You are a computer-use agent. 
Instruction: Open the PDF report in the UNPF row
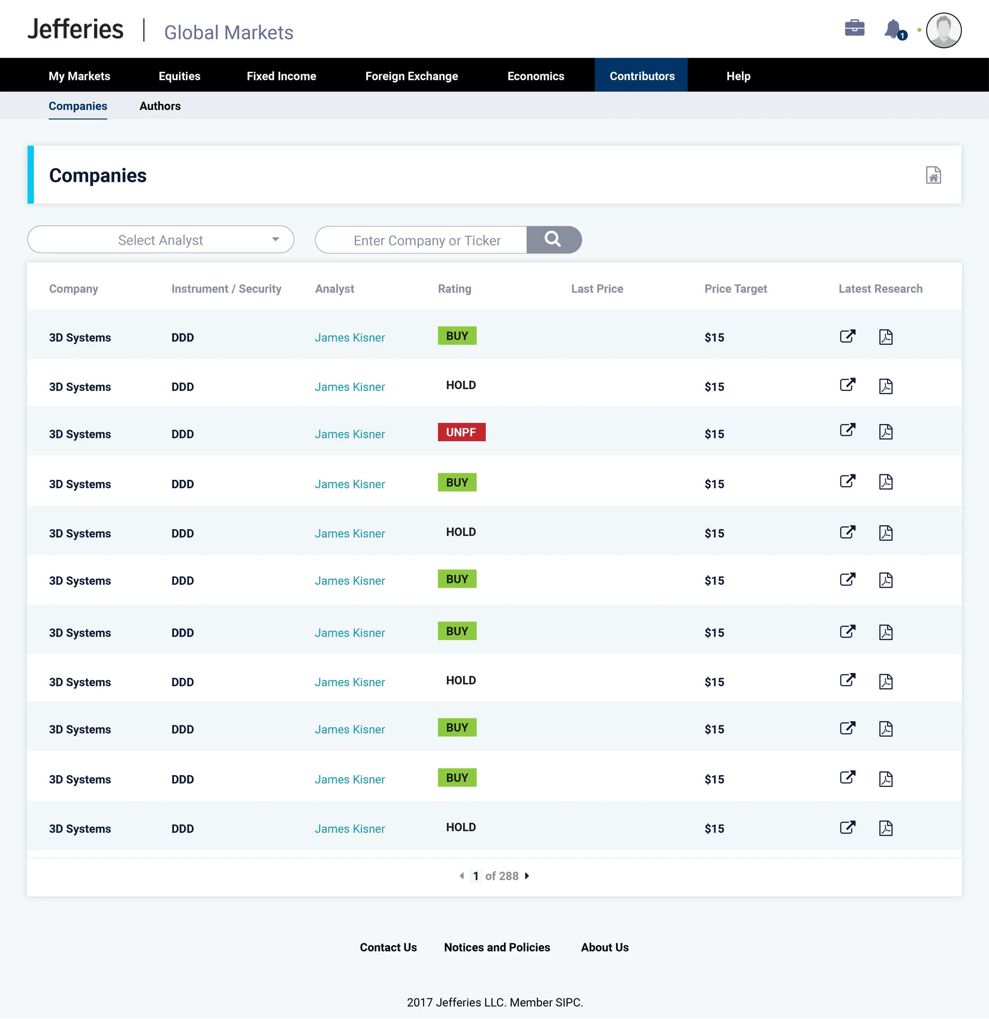tap(885, 432)
